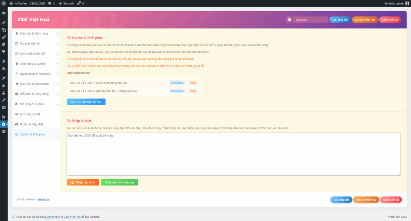Viewport: 411px width, 221px height.
Task: Open Pages sidebar icon
Action: 4,45
